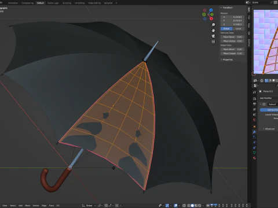Open the World properties tab icon

pyautogui.click(x=254, y=120)
